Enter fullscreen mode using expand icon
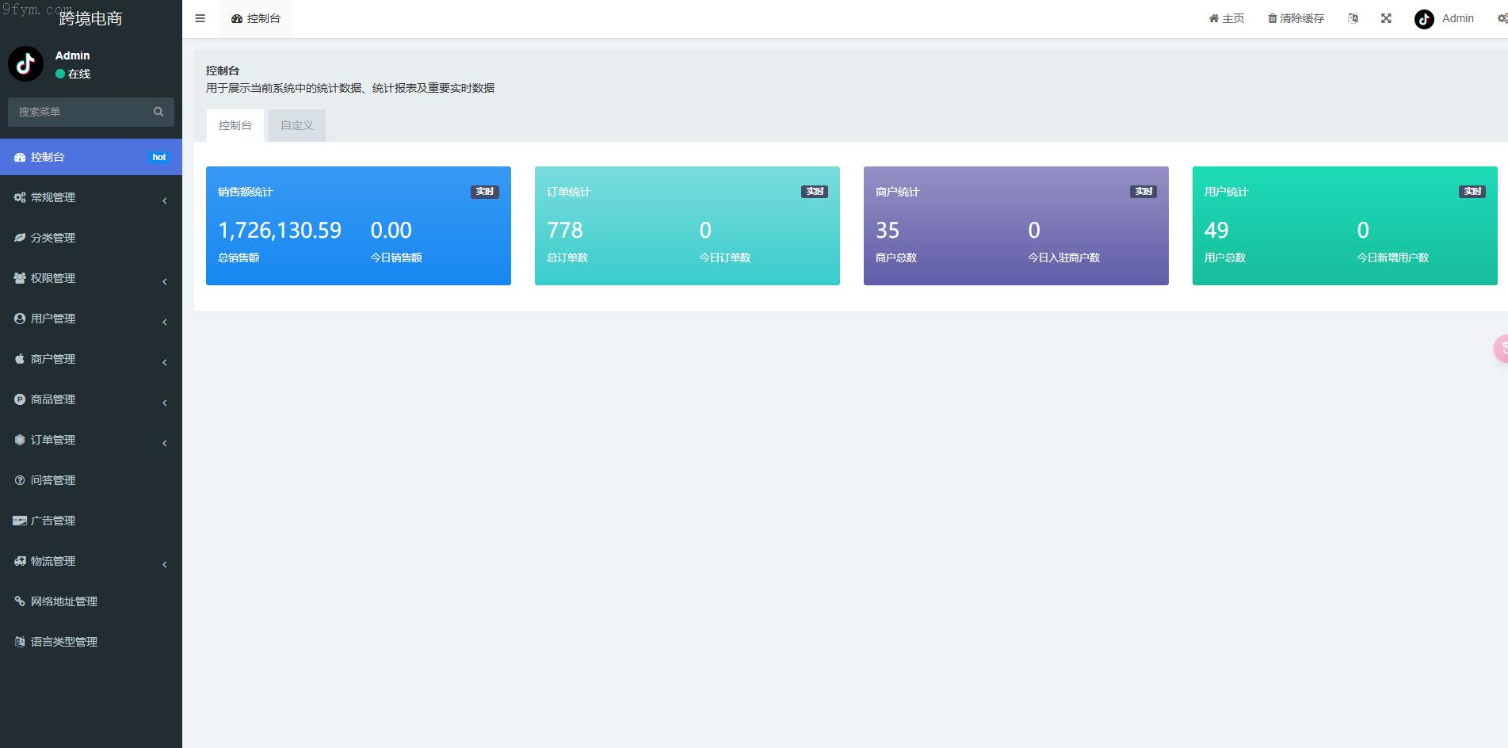 (x=1386, y=18)
